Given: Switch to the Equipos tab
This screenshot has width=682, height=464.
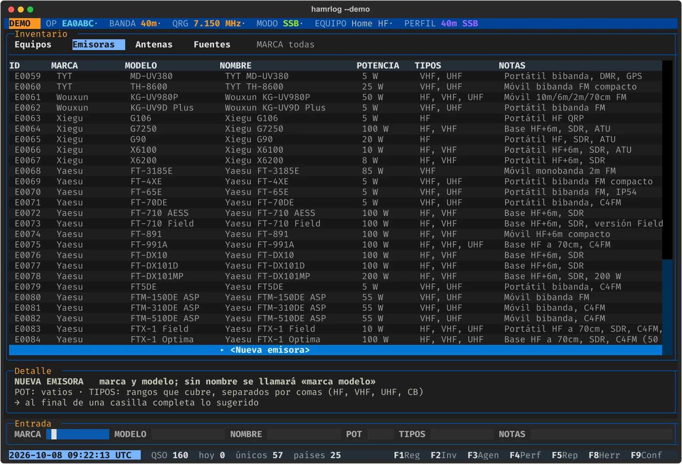Looking at the screenshot, I should pos(33,44).
